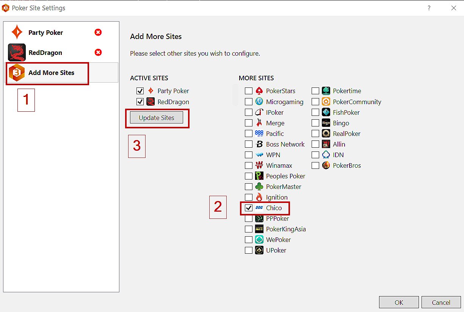Enable the PokerCommunity checkbox
The image size is (464, 312).
tap(315, 101)
